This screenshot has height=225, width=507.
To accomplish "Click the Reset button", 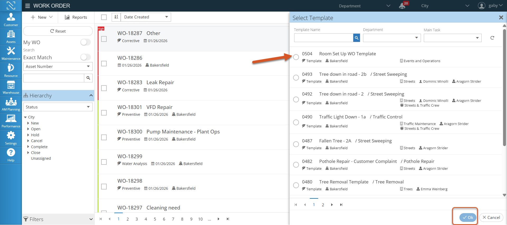I will pyautogui.click(x=58, y=31).
